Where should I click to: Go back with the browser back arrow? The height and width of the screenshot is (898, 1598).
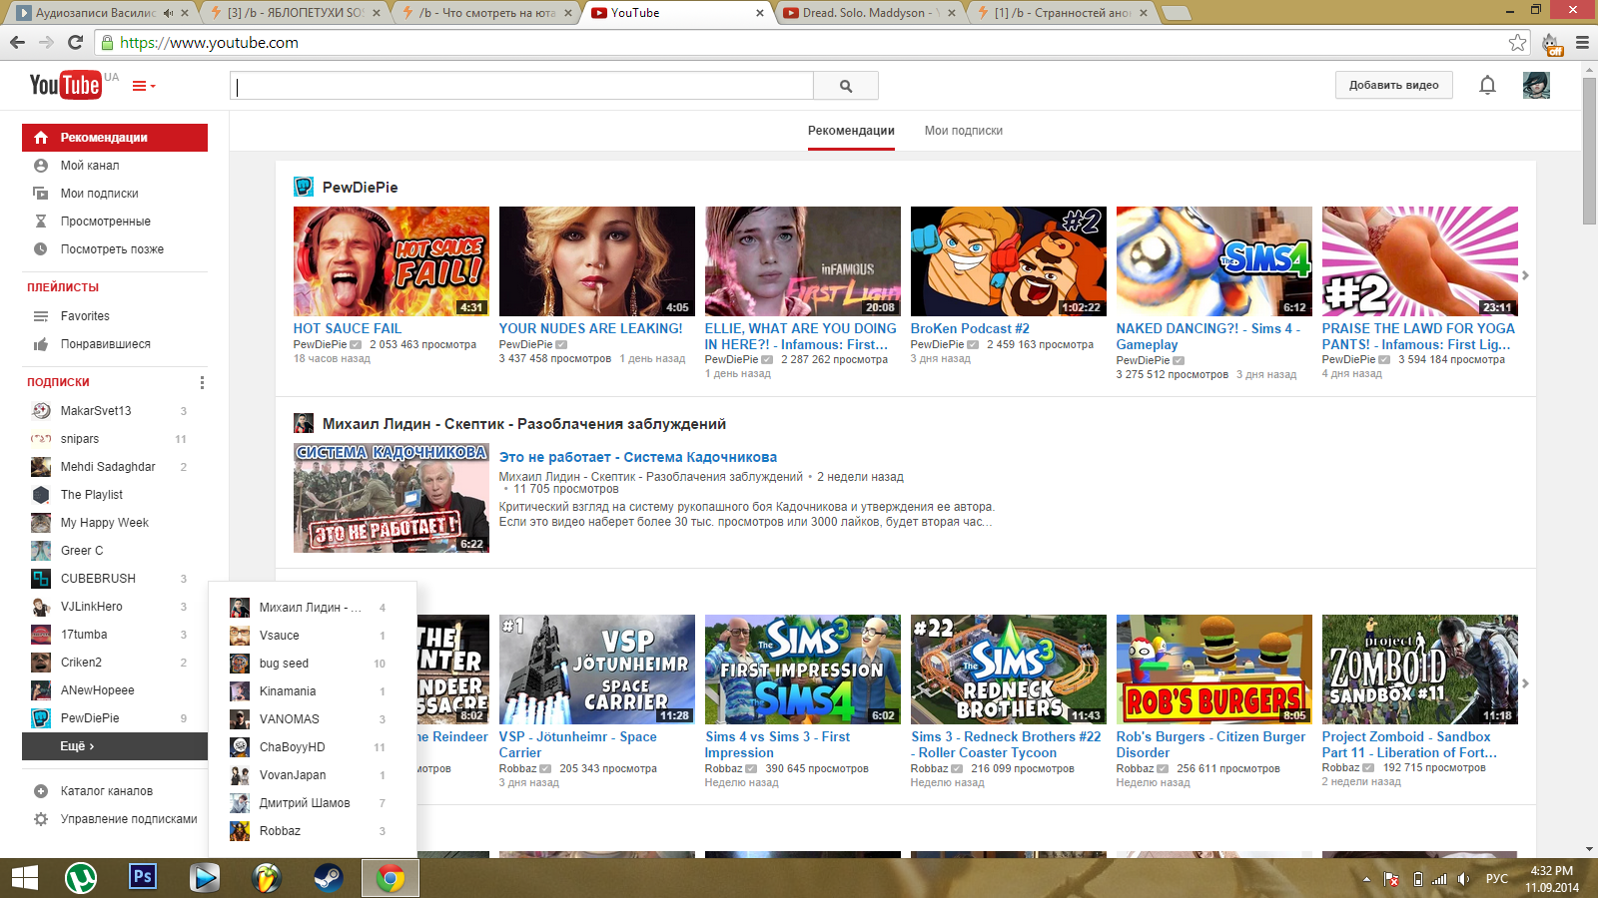pos(17,42)
